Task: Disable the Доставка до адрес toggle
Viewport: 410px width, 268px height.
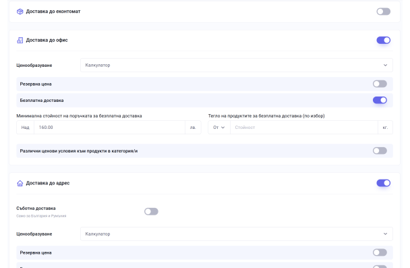Action: click(383, 183)
